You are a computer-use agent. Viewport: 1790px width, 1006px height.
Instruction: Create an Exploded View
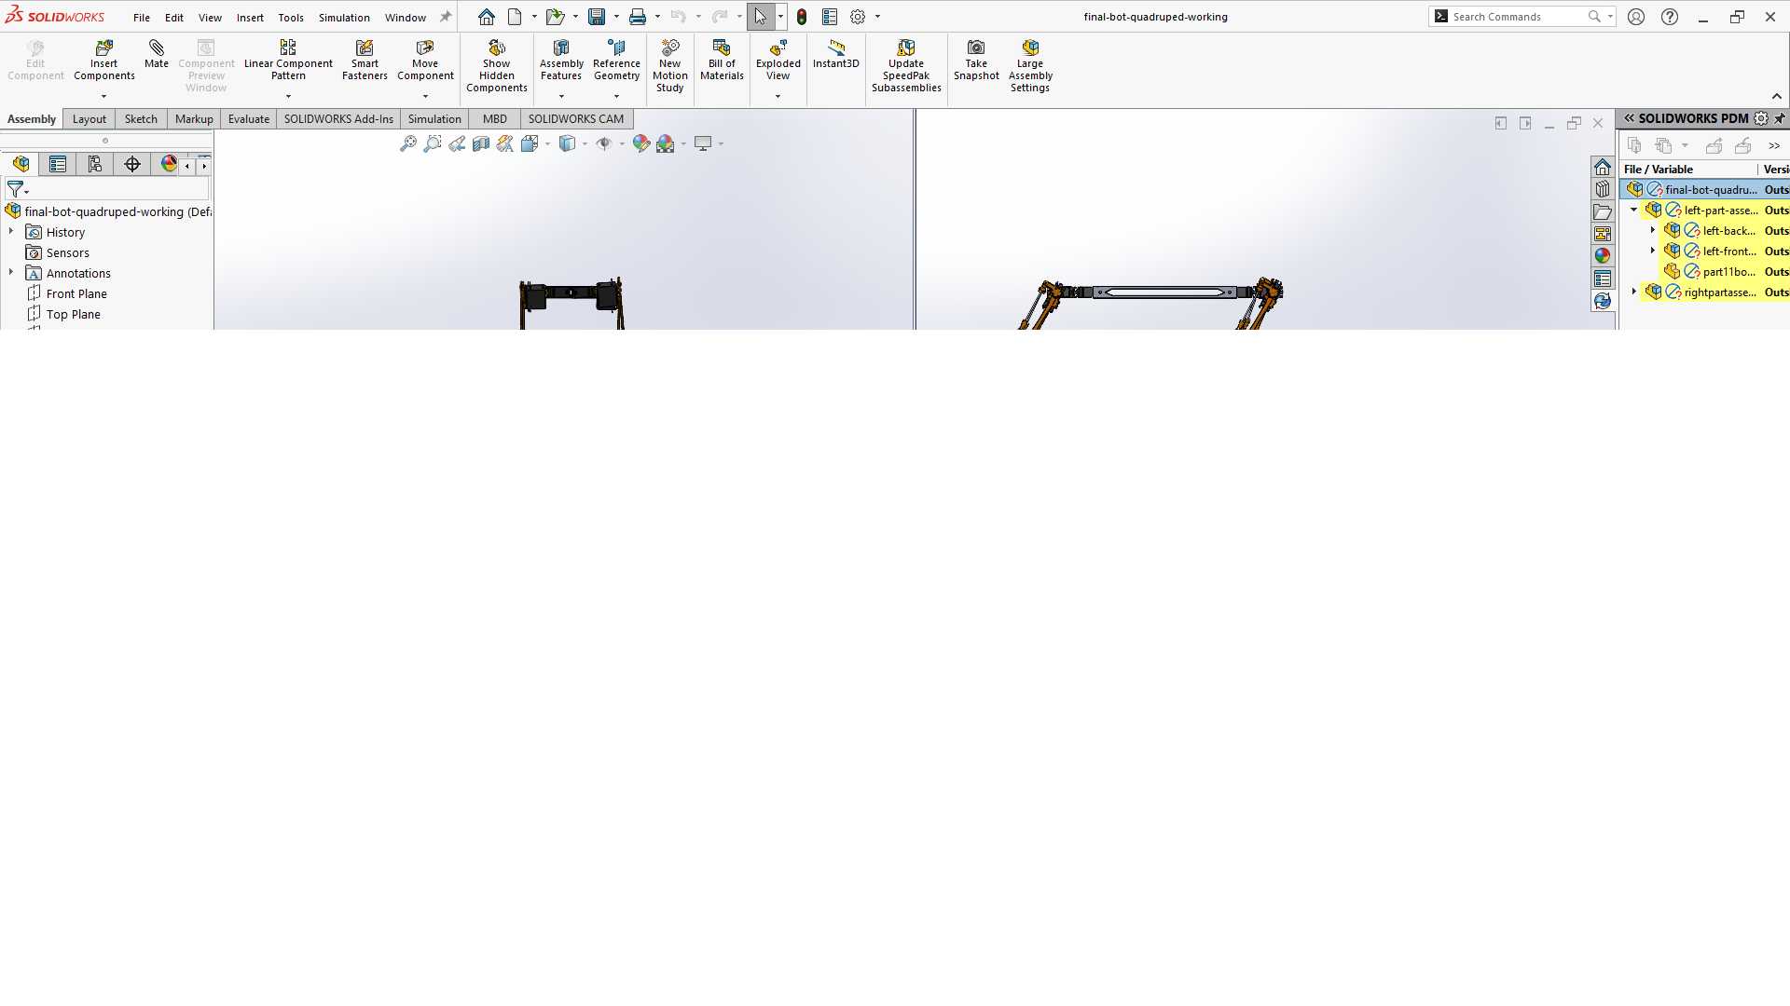[x=778, y=61]
